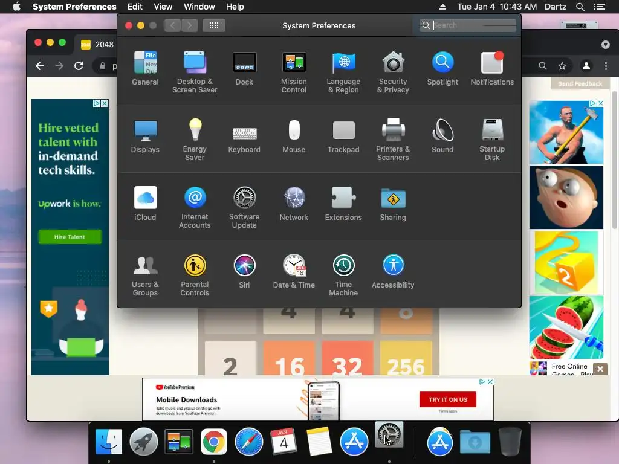Reload the page in Chrome window
The height and width of the screenshot is (464, 619).
pos(79,66)
